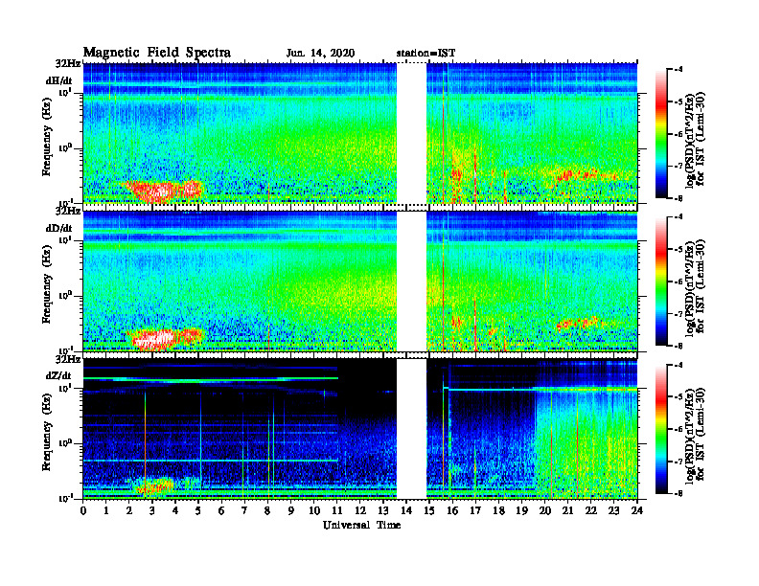Screen dimensions: 759x586
Task: Click hour "15" on the time axis
Action: point(429,511)
